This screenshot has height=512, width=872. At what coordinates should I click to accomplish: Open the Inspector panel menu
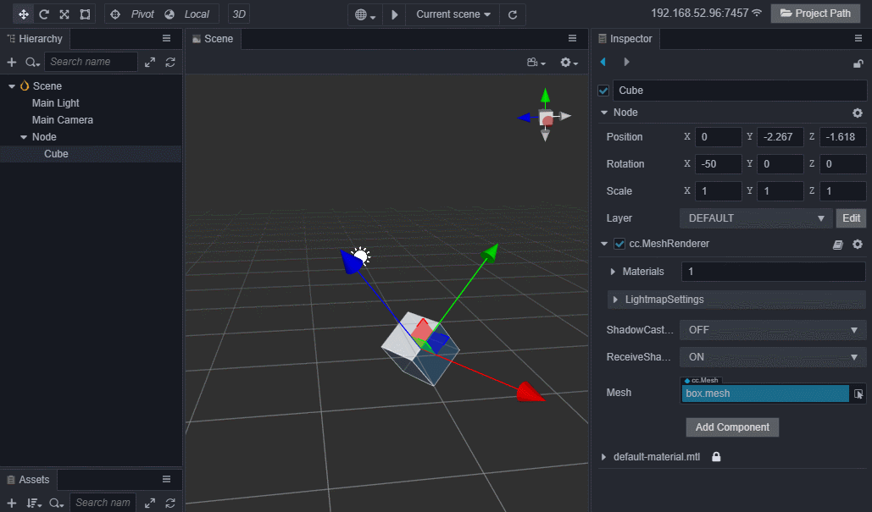[858, 38]
